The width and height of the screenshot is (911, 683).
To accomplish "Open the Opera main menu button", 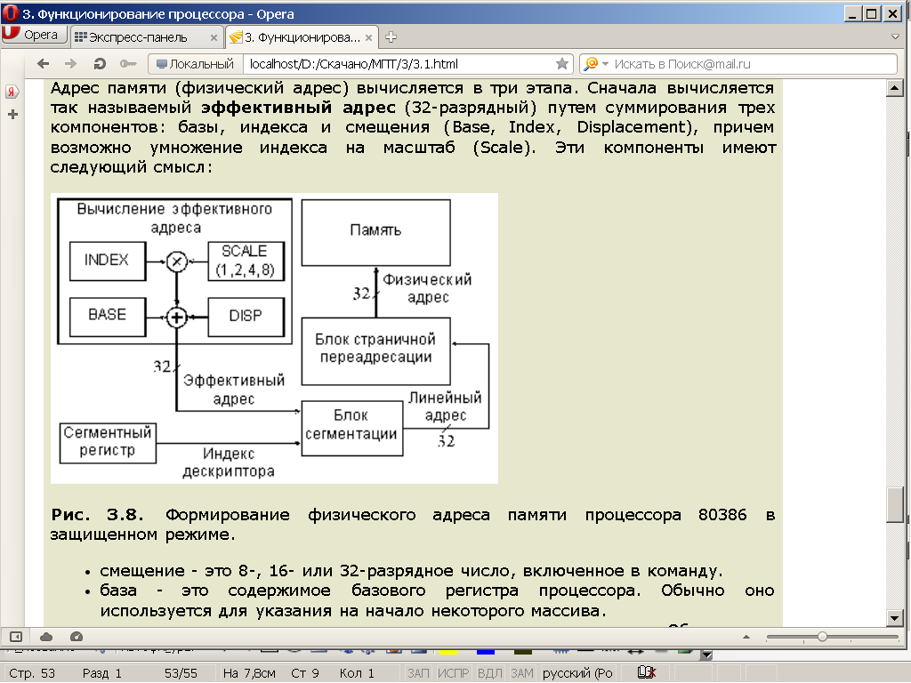I will click(34, 36).
